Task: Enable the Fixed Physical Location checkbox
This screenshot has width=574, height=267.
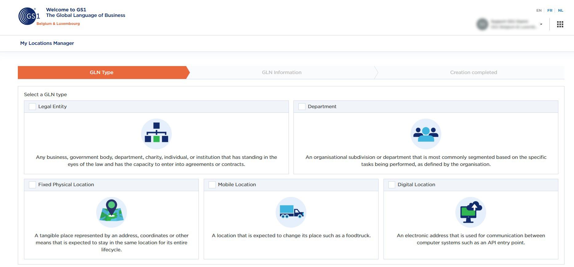Action: [x=32, y=185]
